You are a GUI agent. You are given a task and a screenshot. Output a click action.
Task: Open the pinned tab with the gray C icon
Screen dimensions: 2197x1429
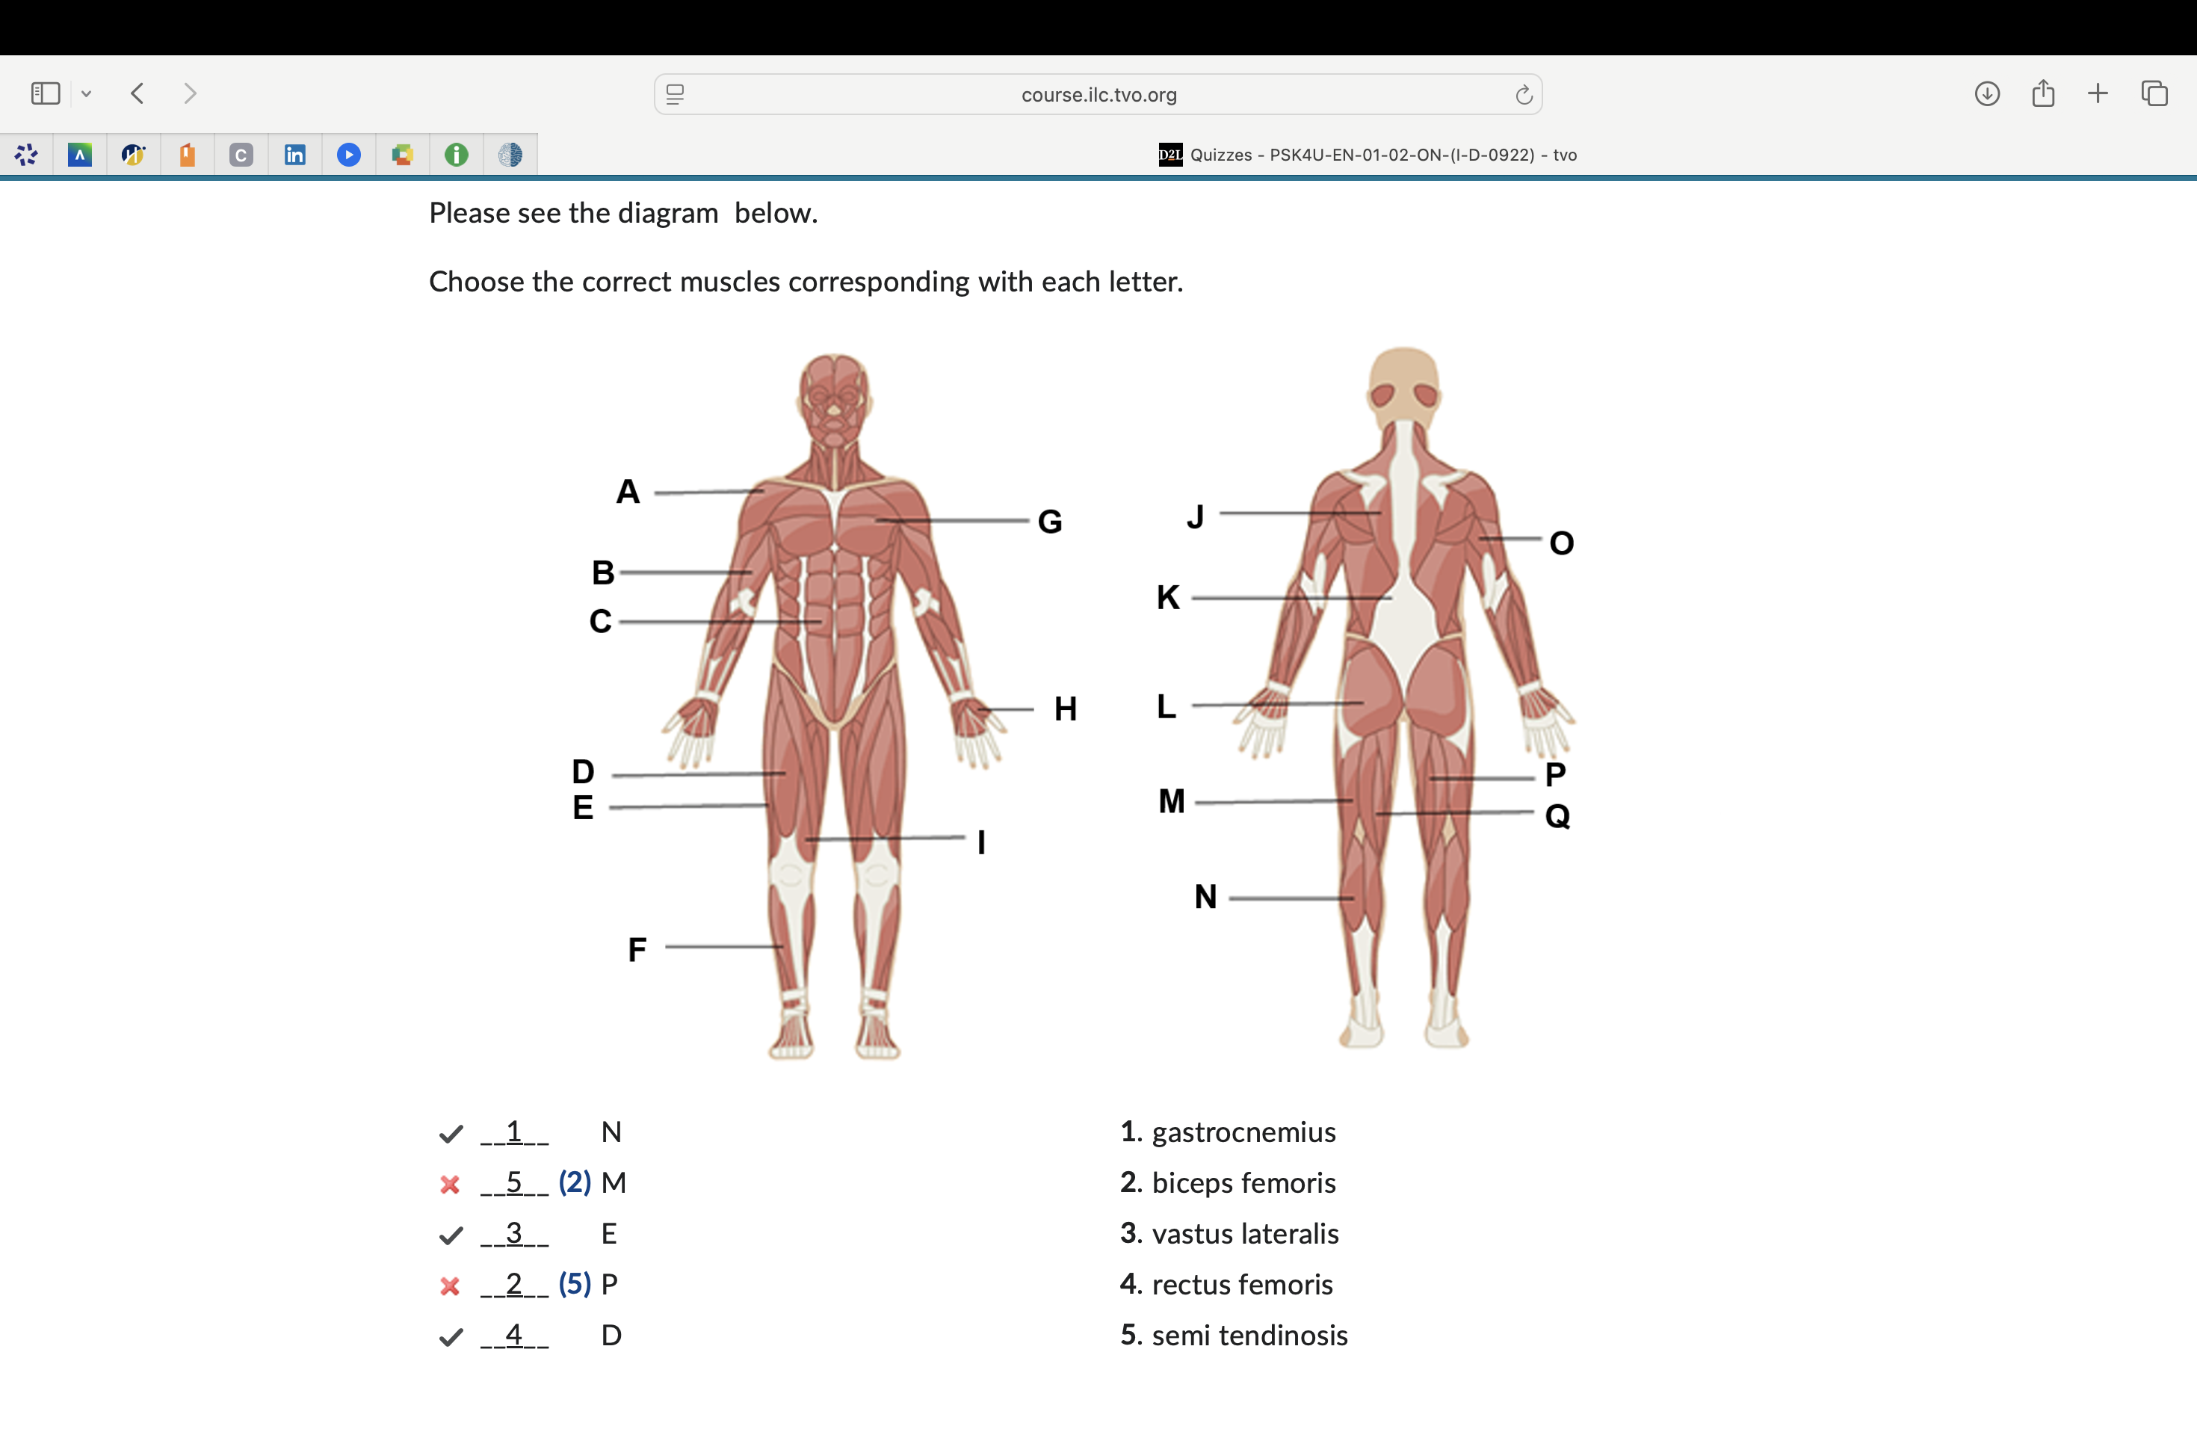241,154
